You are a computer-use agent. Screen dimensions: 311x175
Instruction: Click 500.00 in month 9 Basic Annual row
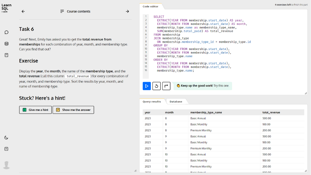(x=267, y=136)
